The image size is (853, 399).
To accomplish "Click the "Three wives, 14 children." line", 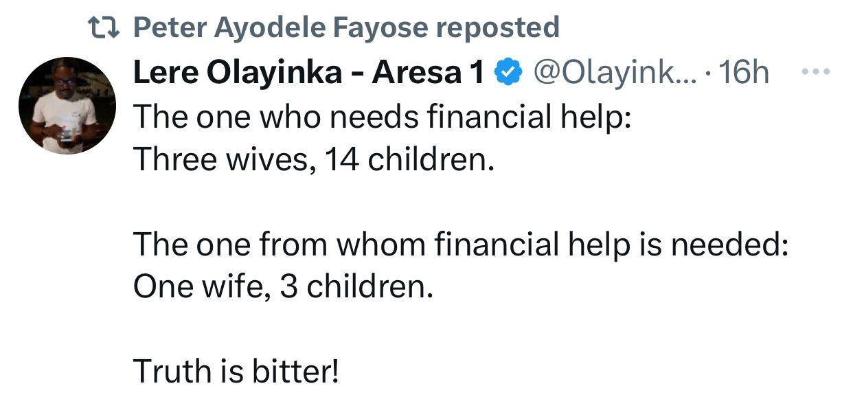I will tap(314, 160).
